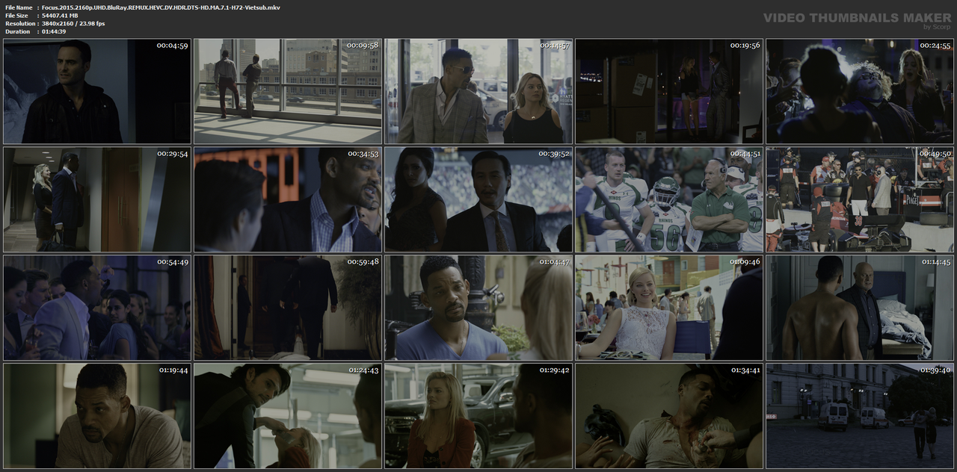Click the duration value 01:44:39
Screen dimensions: 957x472
tap(54, 31)
